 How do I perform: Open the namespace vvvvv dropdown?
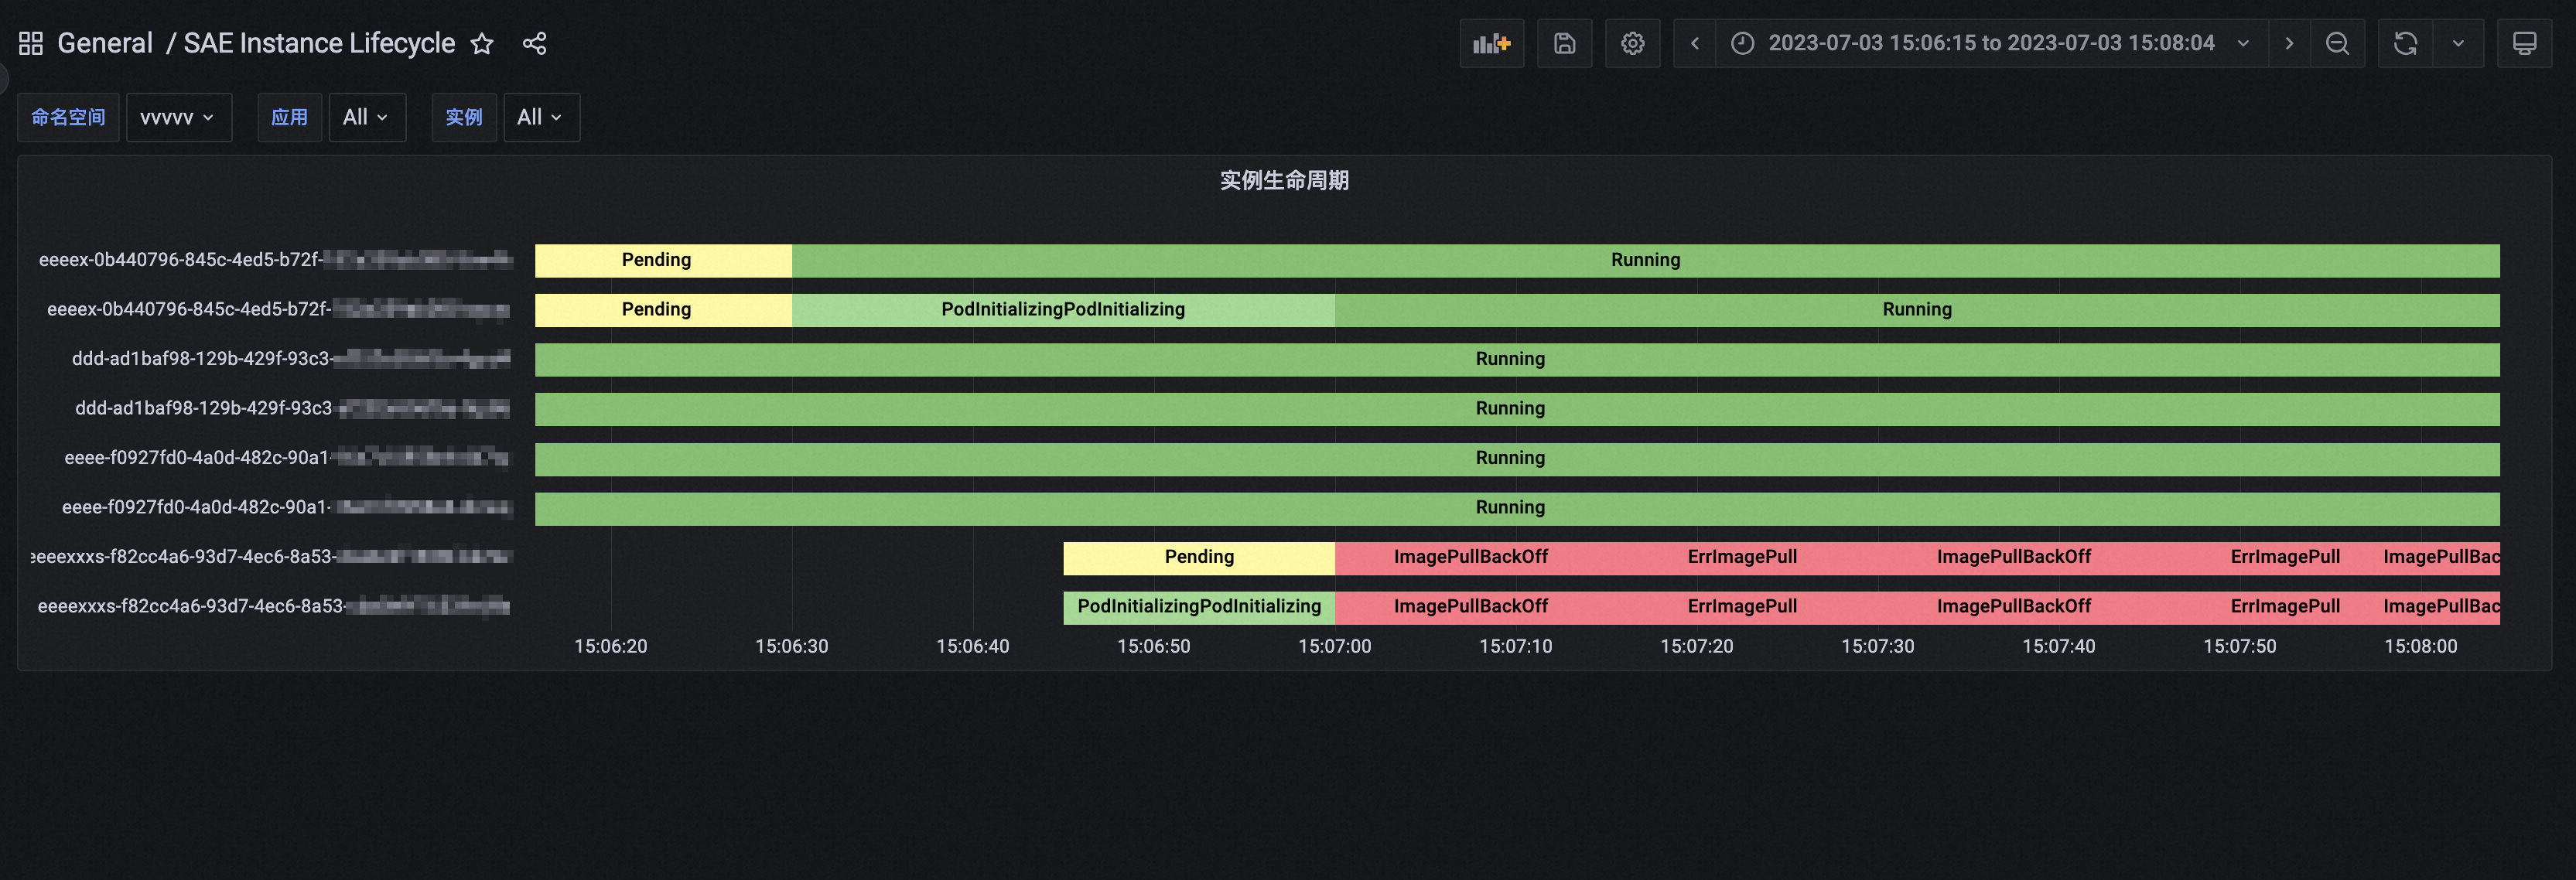[x=179, y=117]
